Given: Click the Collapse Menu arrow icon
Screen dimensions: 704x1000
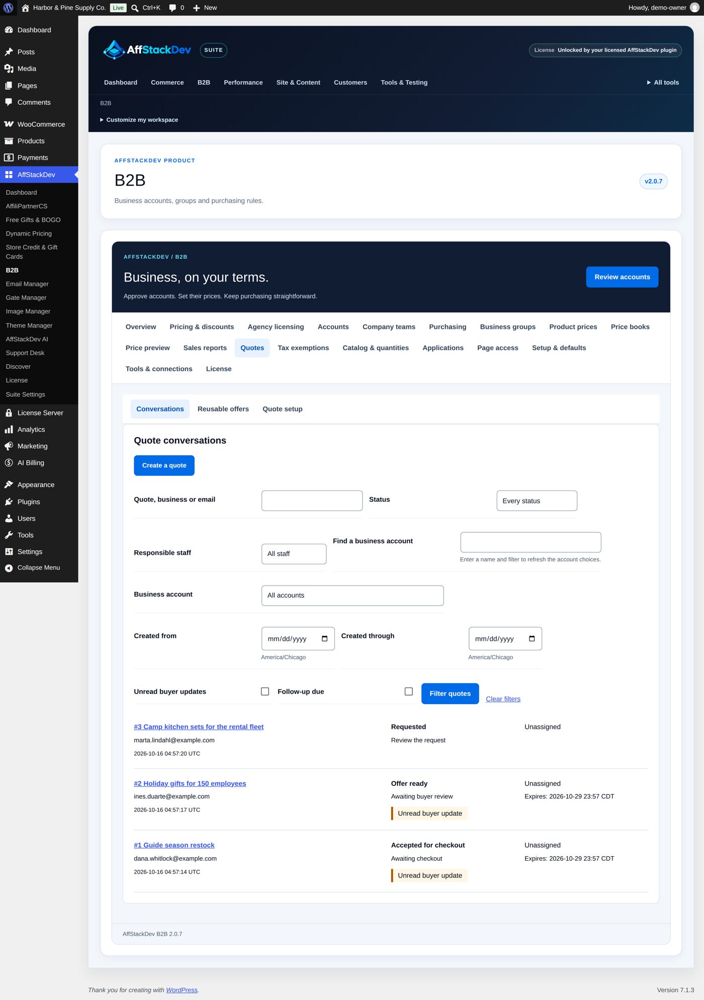Looking at the screenshot, I should pos(9,568).
